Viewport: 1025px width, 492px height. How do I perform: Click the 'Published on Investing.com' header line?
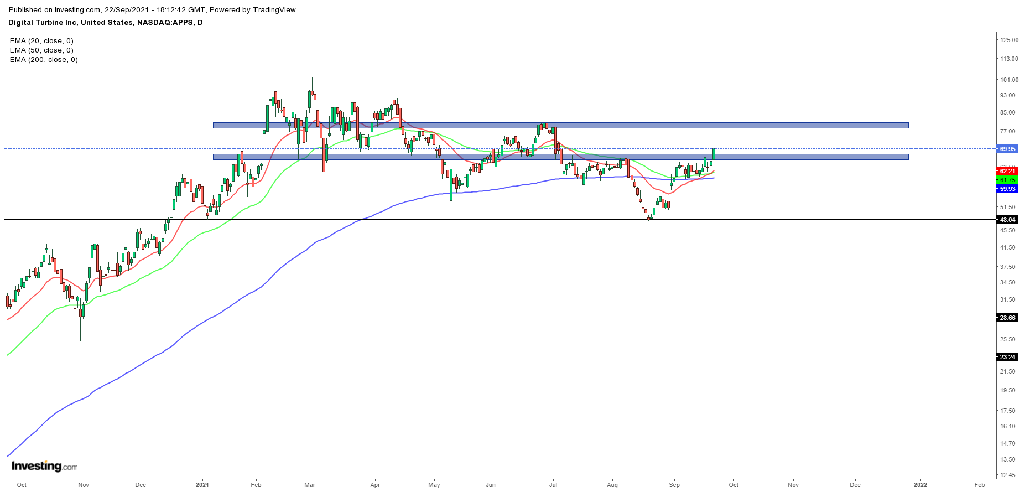153,10
